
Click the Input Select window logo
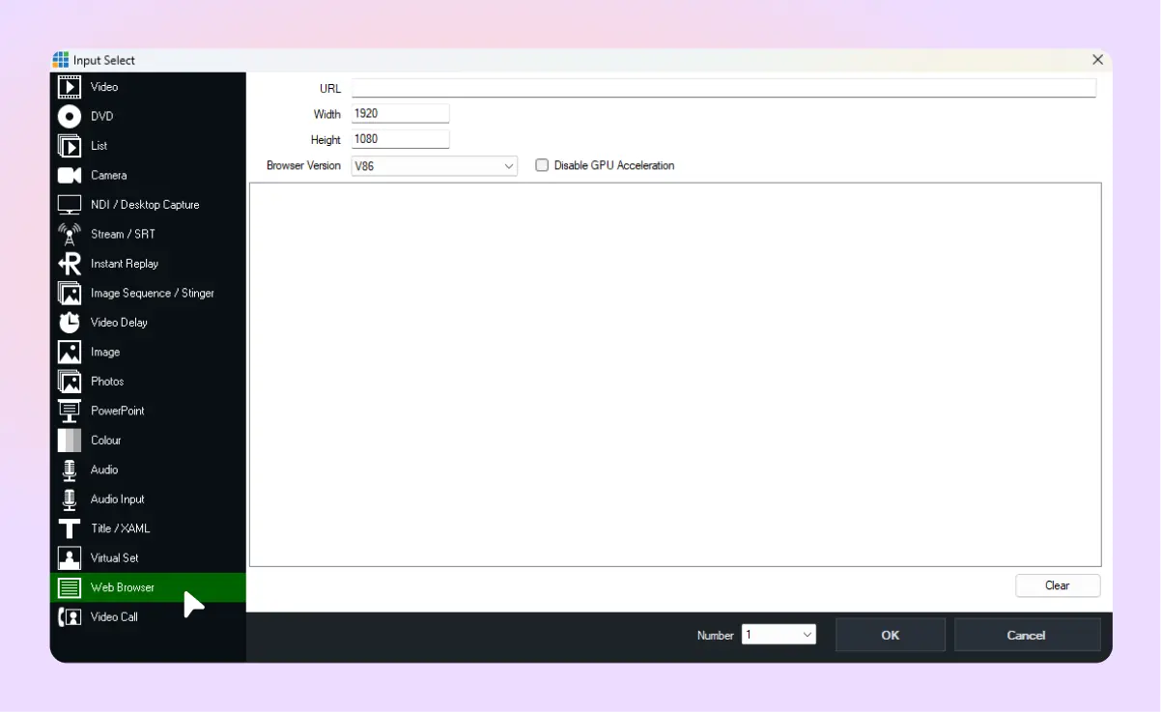(x=61, y=60)
